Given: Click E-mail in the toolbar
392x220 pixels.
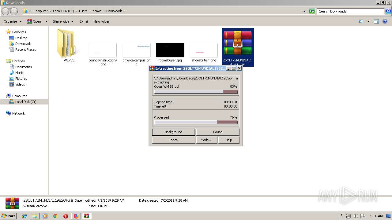Looking at the screenshot, I should 84,21.
